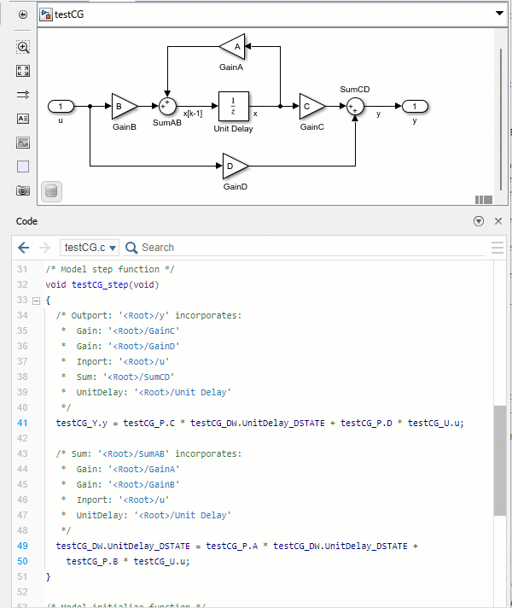Collapse the testCG_step function code fold

click(x=35, y=301)
